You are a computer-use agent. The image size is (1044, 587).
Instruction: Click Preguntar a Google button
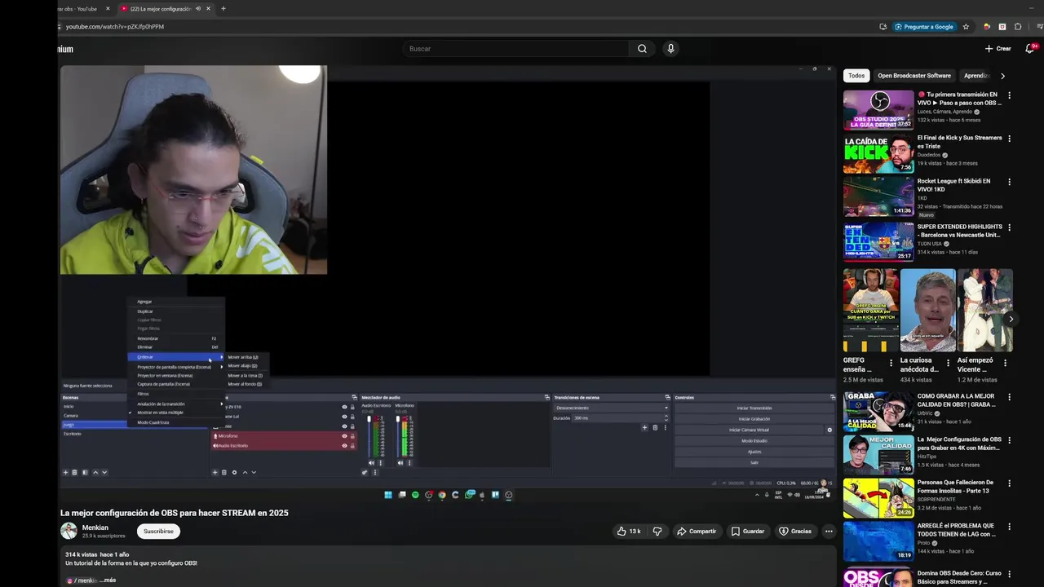(x=924, y=27)
